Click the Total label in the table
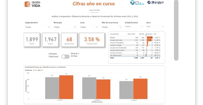This screenshot has height=105, width=203. coord(112,58)
